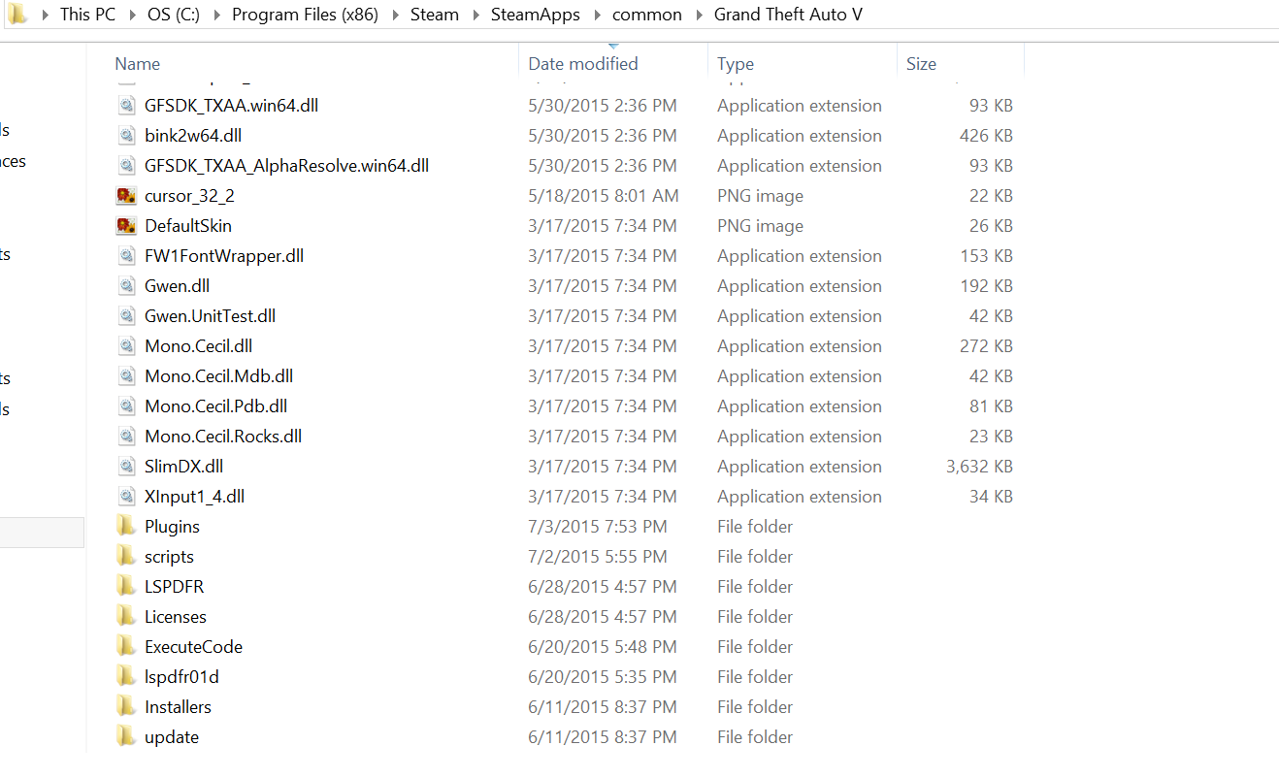Select the XInput1_4.dll file name
1279x778 pixels.
pos(194,497)
